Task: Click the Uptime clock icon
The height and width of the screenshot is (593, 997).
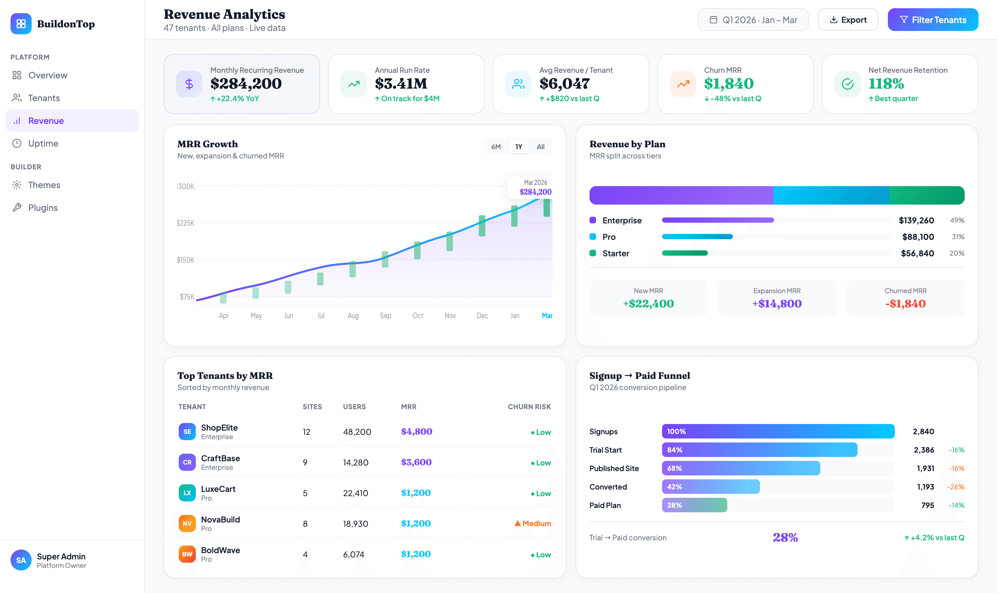Action: (17, 143)
